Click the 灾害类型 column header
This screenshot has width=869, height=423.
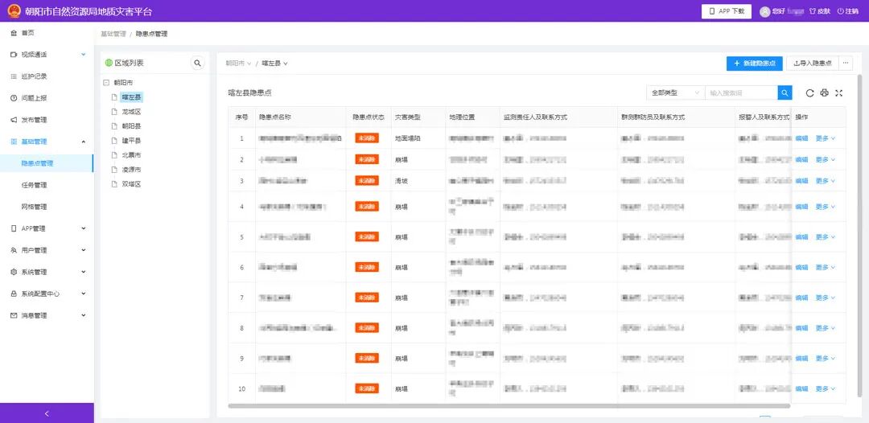tap(407, 117)
